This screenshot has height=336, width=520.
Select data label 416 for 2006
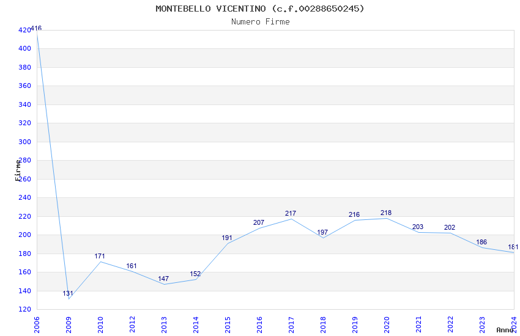tap(36, 29)
